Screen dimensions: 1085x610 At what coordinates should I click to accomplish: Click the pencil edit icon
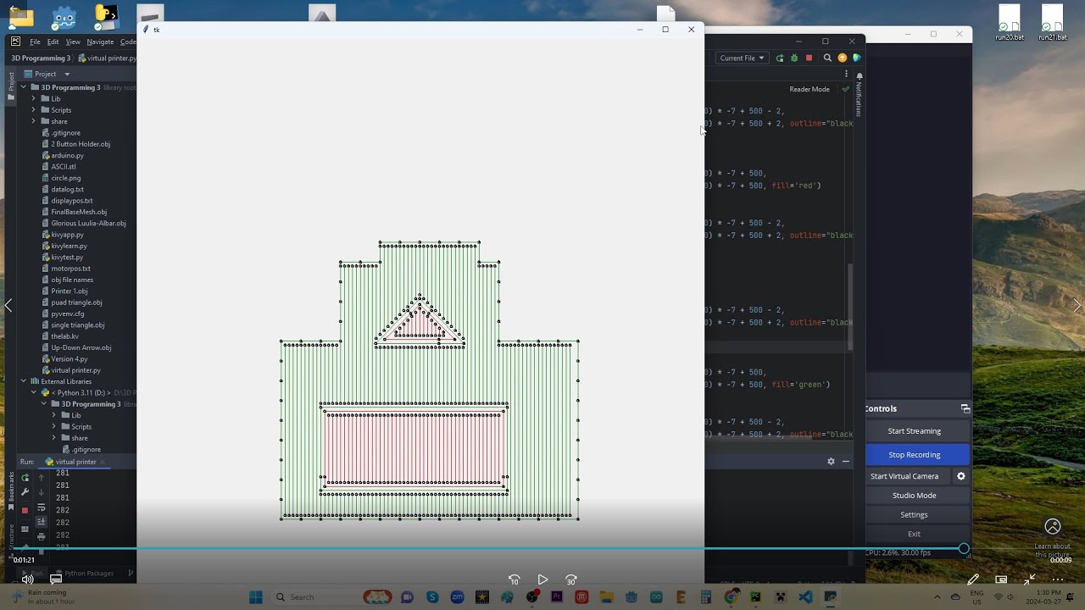coord(973,579)
